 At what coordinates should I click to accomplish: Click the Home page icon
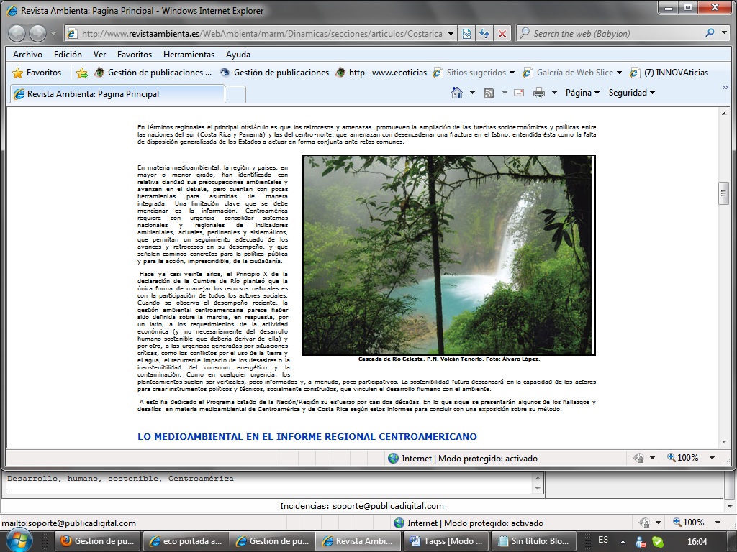click(x=456, y=93)
